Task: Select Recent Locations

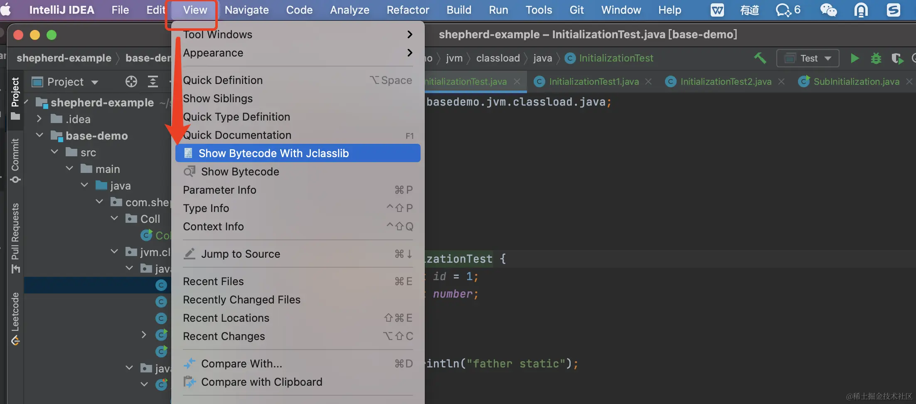Action: (298, 318)
